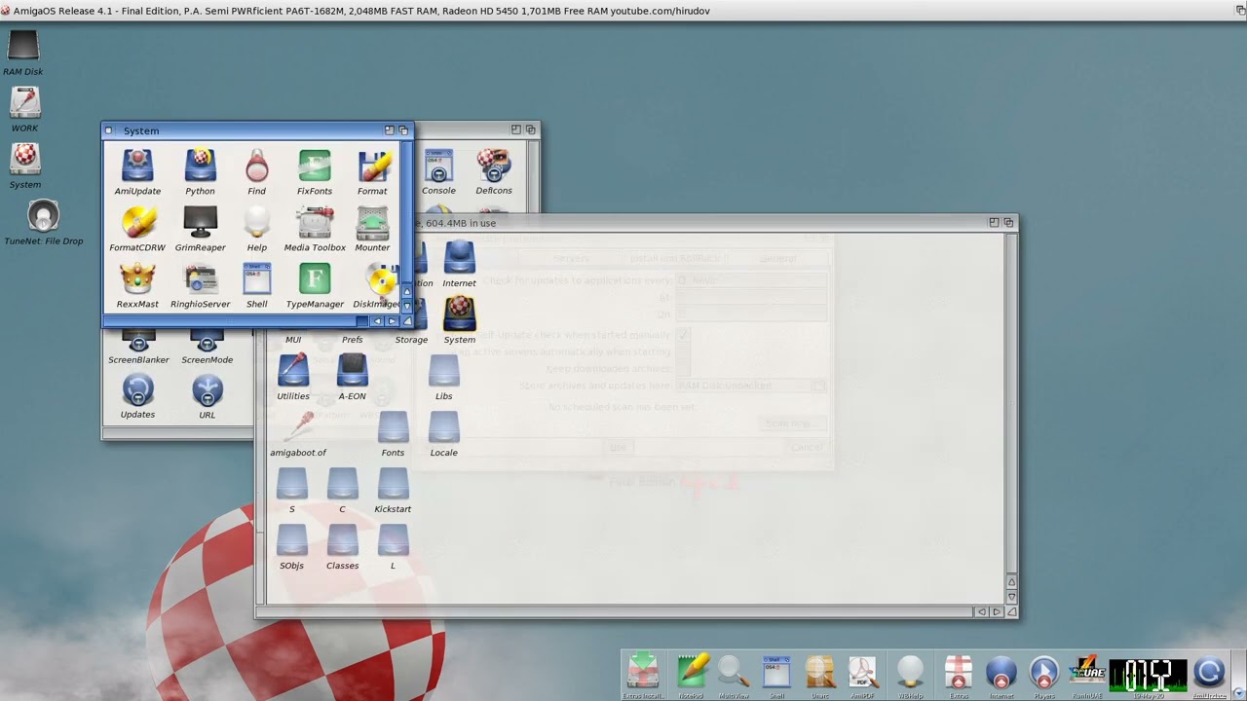Click System window's scroll up arrow

click(x=407, y=292)
